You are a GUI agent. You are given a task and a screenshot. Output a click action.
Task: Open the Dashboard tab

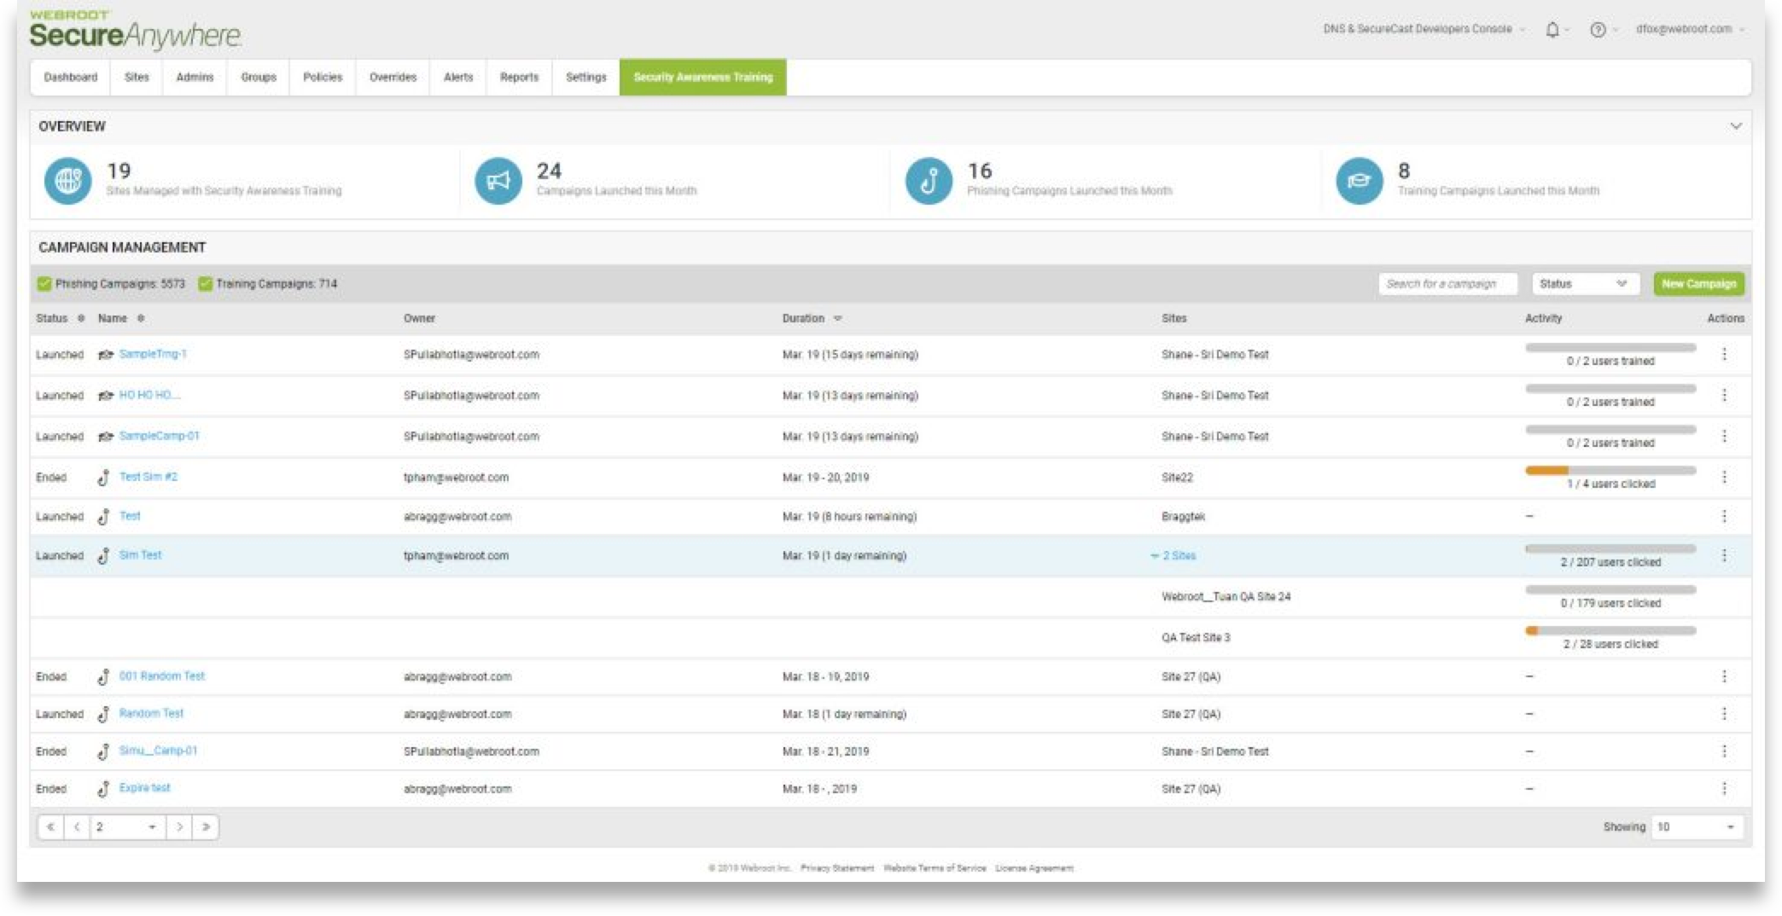(x=71, y=77)
